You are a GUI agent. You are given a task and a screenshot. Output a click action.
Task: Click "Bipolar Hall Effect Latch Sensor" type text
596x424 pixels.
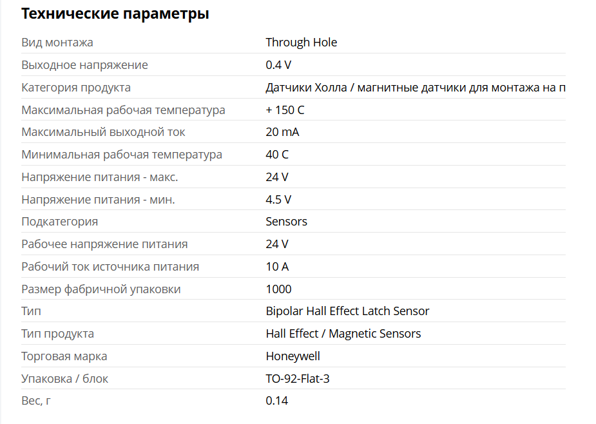(x=347, y=311)
